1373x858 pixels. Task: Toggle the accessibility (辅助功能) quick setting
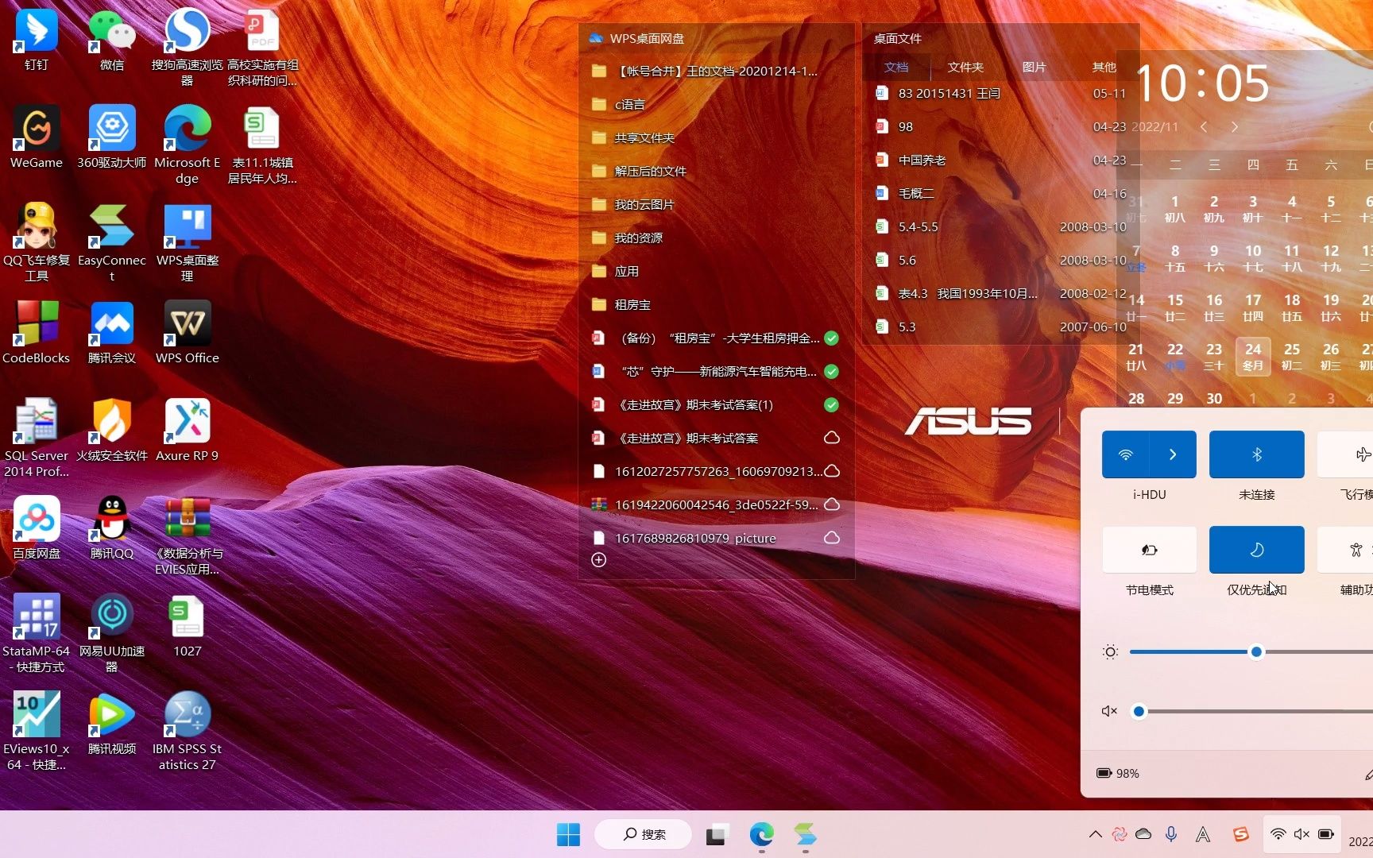(x=1345, y=550)
